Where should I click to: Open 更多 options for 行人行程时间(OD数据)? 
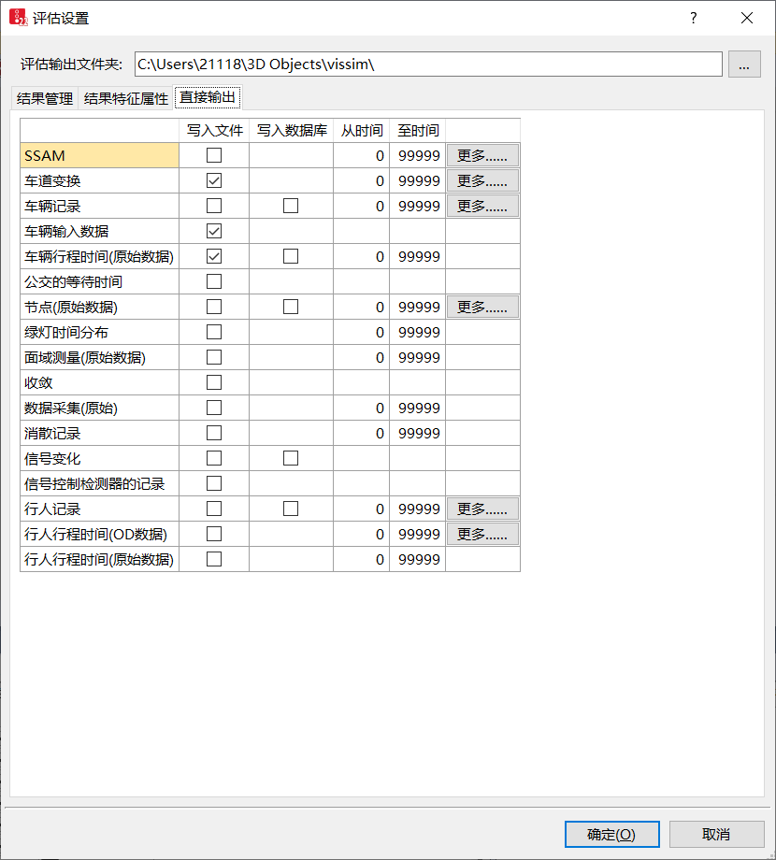pyautogui.click(x=482, y=534)
